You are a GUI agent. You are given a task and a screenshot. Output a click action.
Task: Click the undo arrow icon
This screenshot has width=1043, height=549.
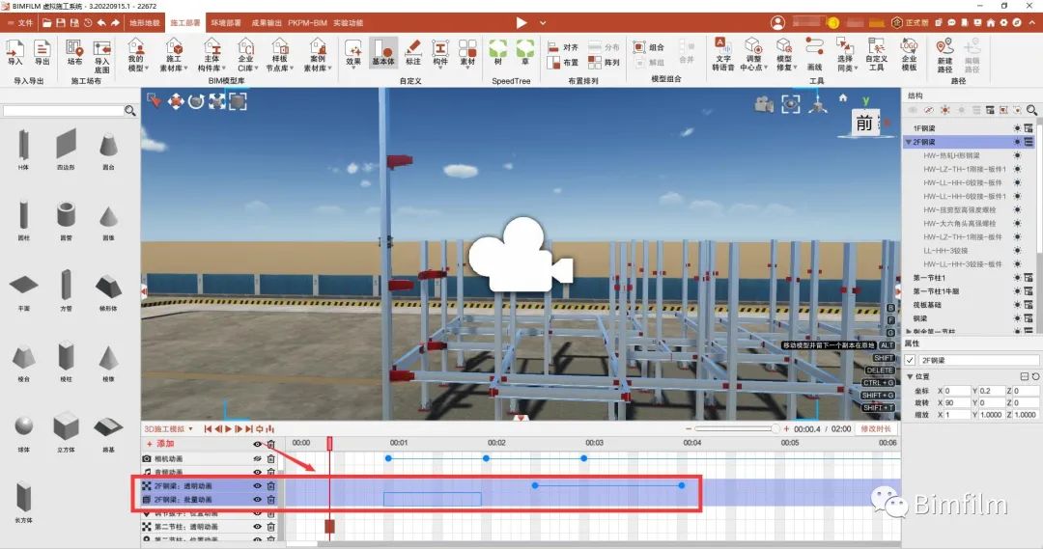101,22
